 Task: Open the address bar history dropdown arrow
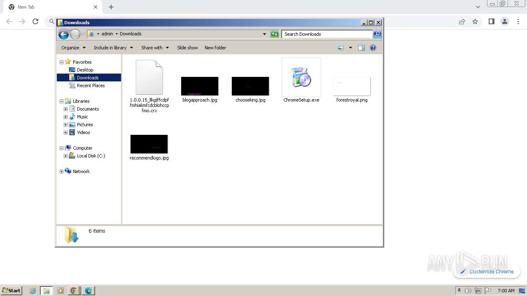pos(264,34)
